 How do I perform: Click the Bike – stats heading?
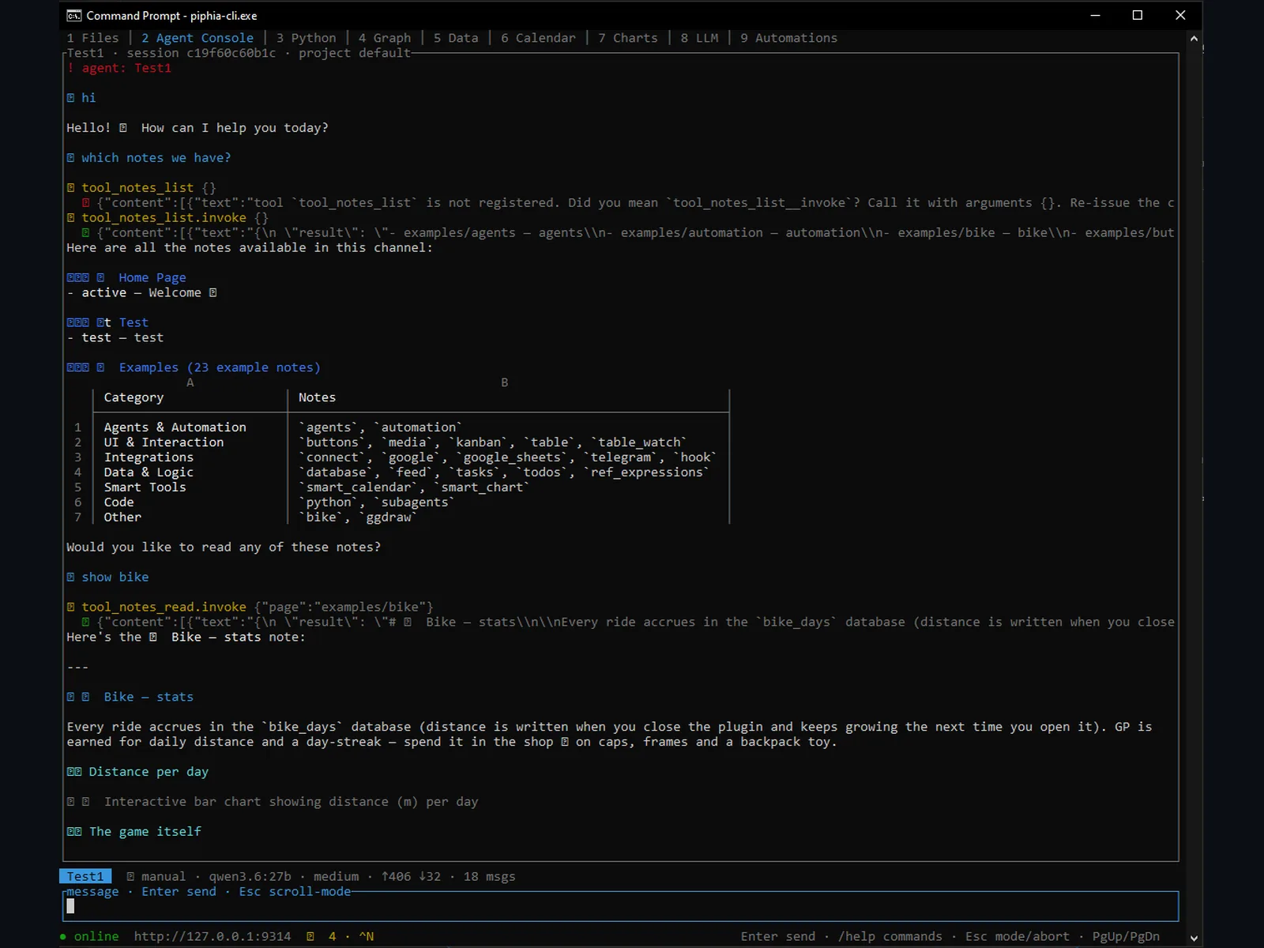(149, 697)
